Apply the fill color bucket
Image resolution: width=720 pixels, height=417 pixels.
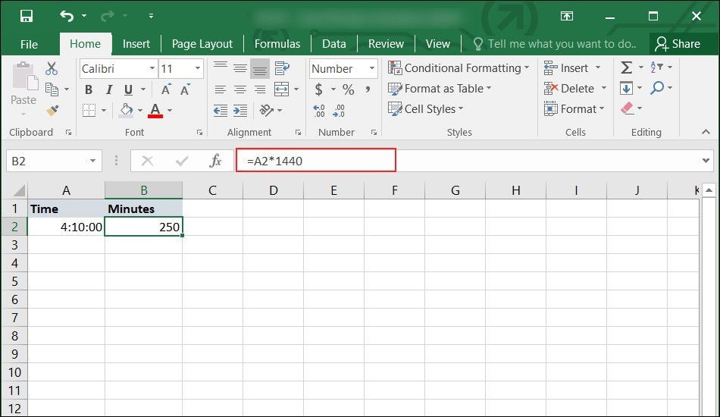tap(127, 110)
